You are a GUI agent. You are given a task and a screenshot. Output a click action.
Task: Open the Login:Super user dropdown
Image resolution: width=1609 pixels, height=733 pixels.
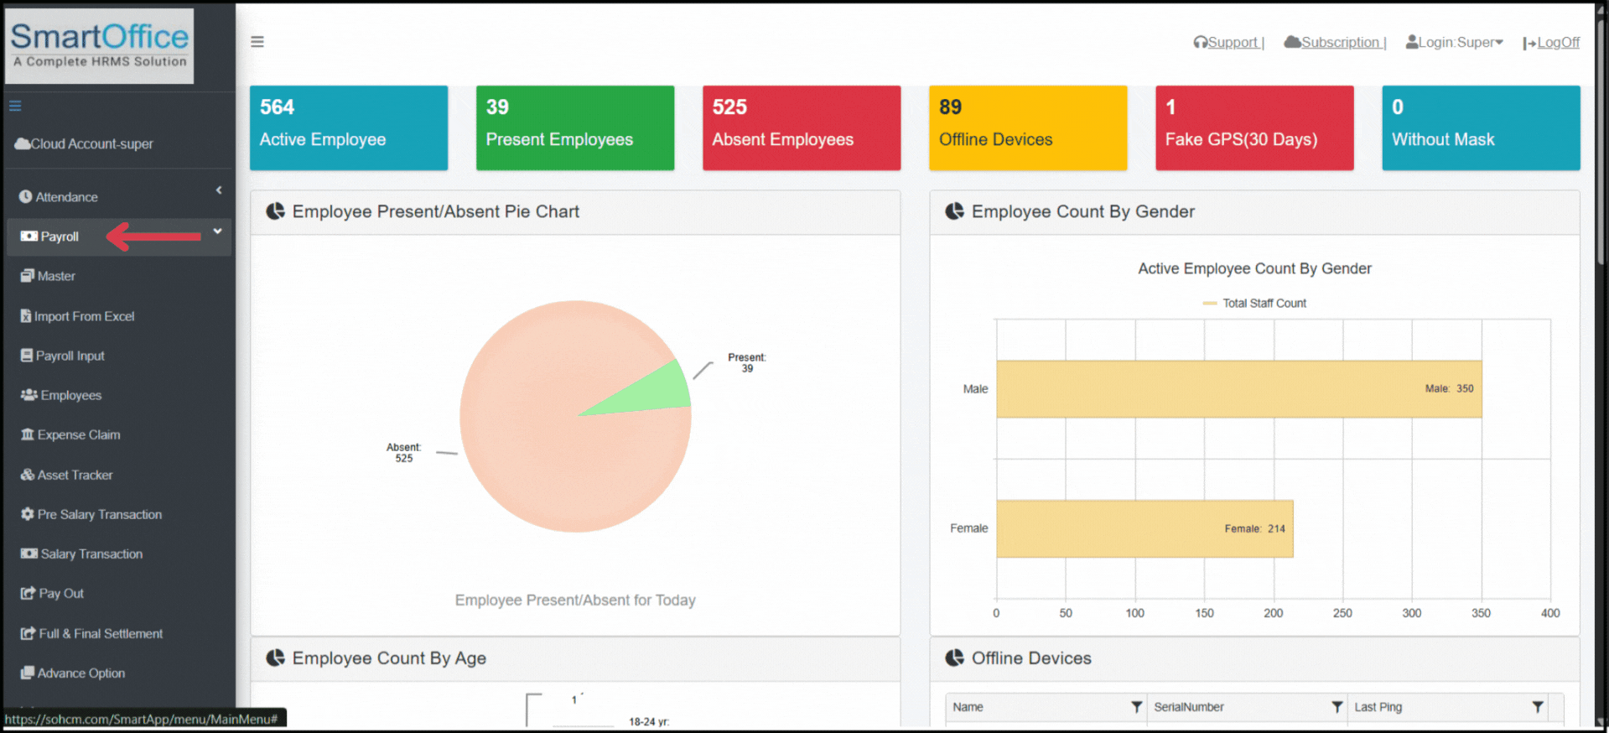click(x=1454, y=43)
